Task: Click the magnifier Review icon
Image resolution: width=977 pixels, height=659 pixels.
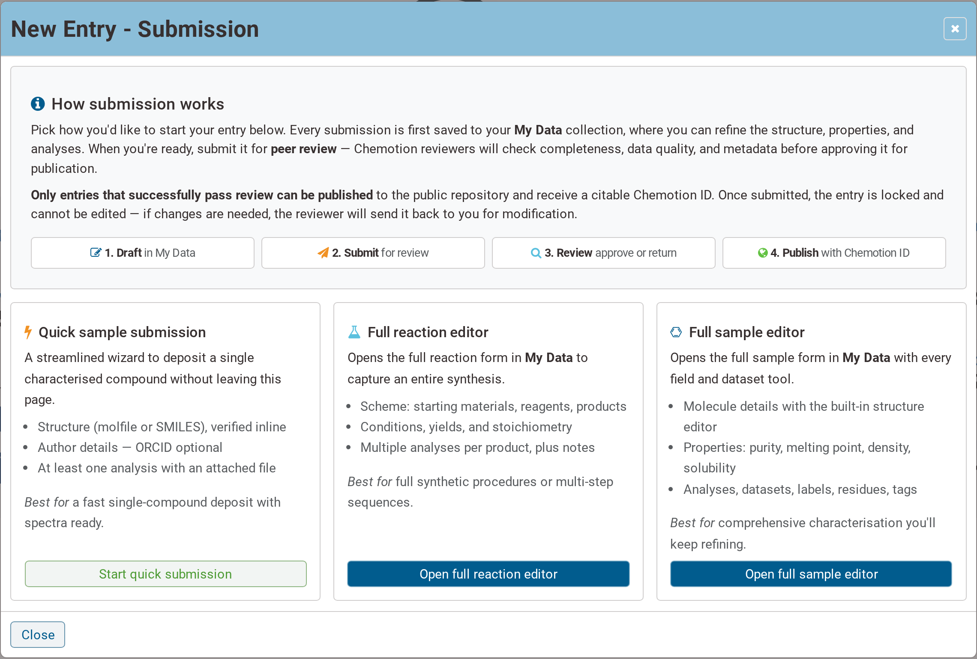Action: [x=536, y=253]
